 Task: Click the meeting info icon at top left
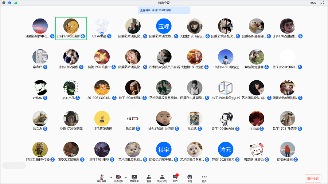click(x=4, y=3)
